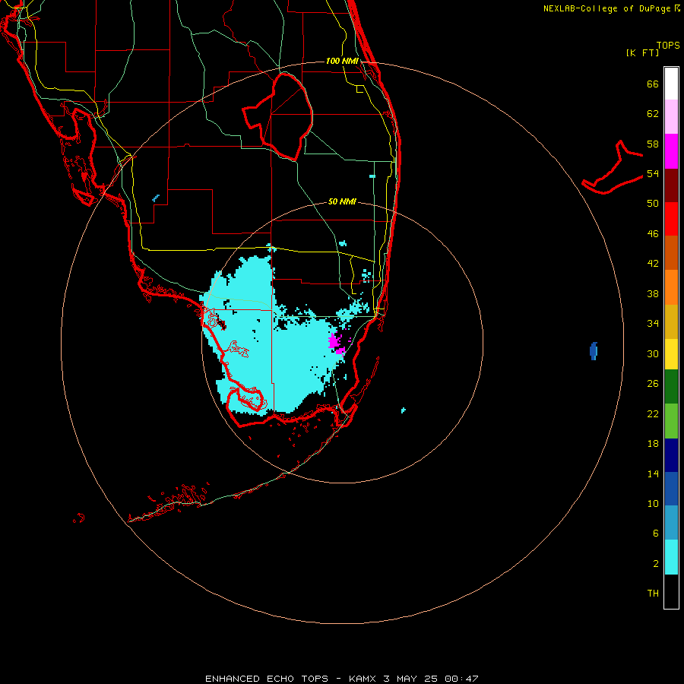Click the '50' legend value
The height and width of the screenshot is (684, 684).
pos(653,204)
